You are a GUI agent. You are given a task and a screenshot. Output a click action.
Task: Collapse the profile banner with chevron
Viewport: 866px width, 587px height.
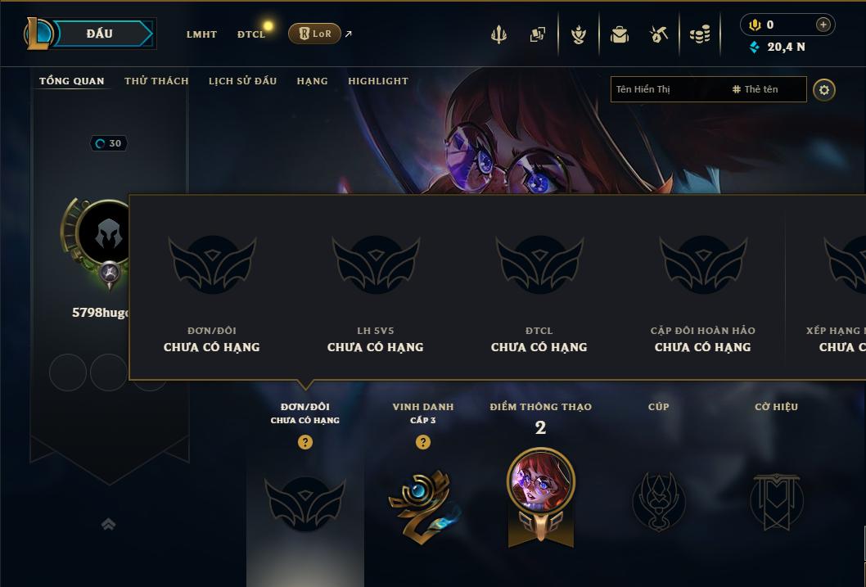coord(108,524)
